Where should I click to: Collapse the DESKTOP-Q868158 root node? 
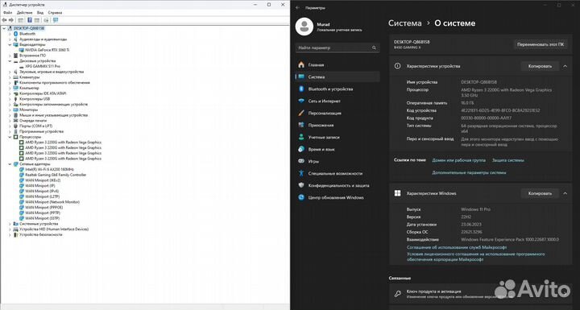4,28
